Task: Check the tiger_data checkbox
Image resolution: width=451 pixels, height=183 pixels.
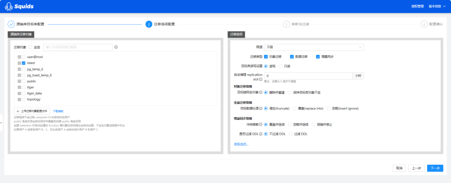Action: tap(23, 93)
